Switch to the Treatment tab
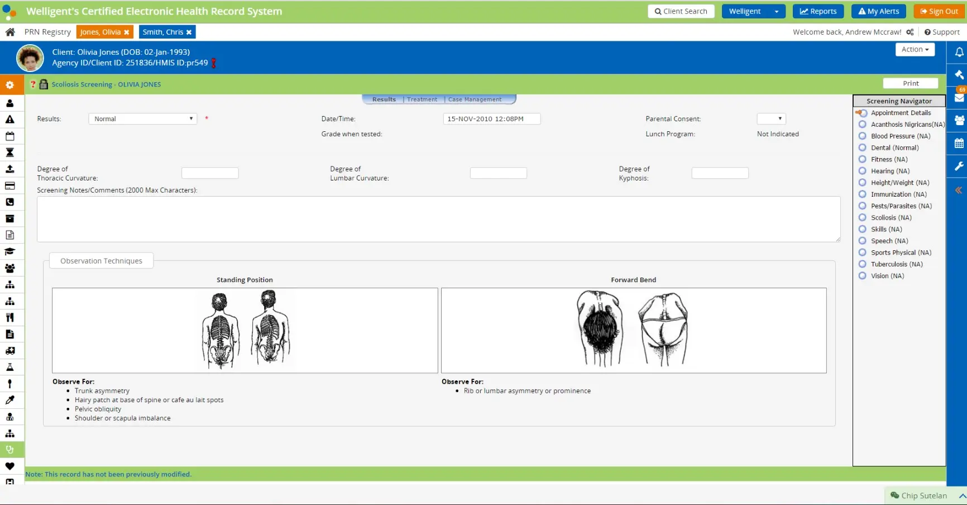The image size is (967, 505). 422,99
